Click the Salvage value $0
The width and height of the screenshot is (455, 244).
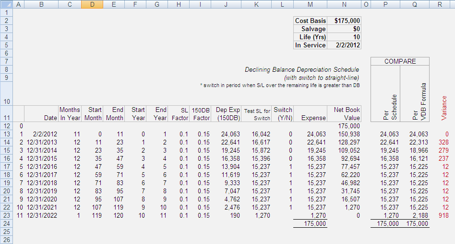pyautogui.click(x=344, y=29)
